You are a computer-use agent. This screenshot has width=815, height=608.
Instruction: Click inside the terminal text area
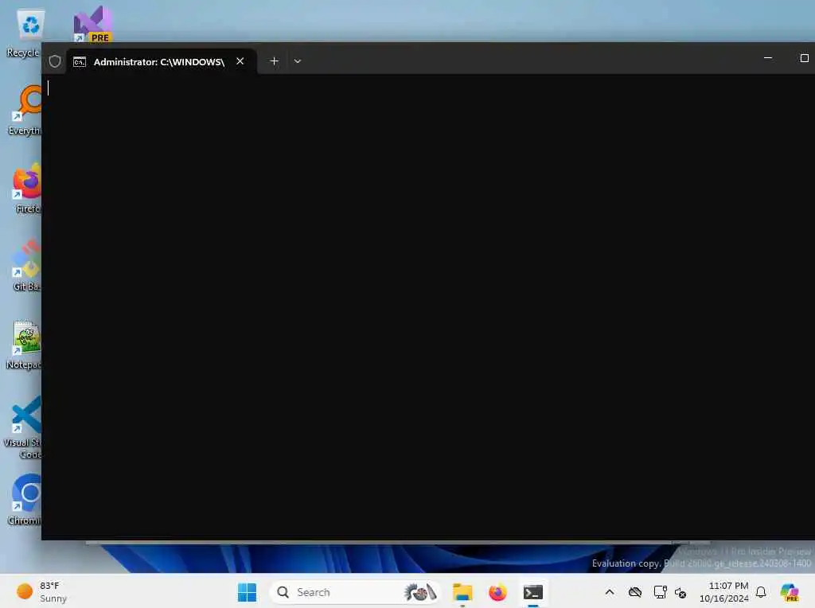coord(427,306)
